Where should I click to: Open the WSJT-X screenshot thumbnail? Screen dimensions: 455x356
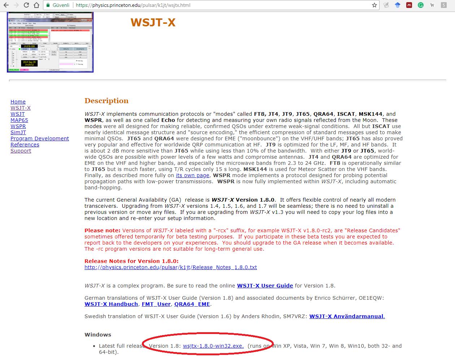point(50,42)
